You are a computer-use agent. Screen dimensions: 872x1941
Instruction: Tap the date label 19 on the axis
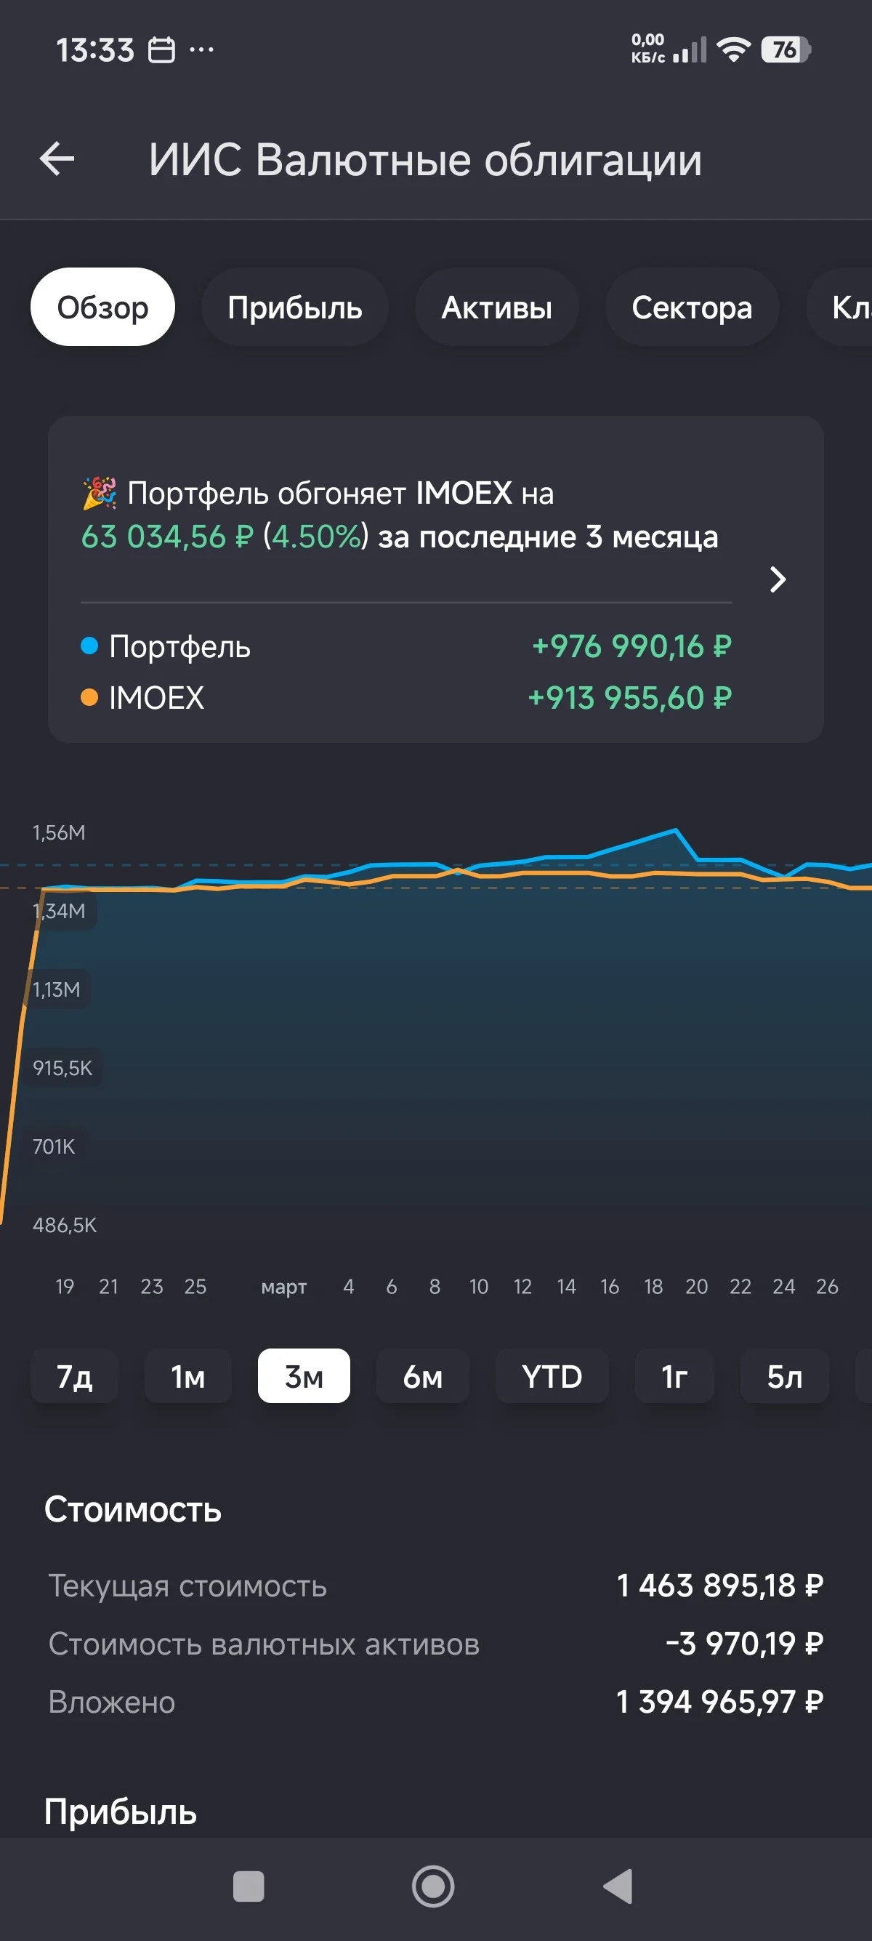coord(65,1286)
